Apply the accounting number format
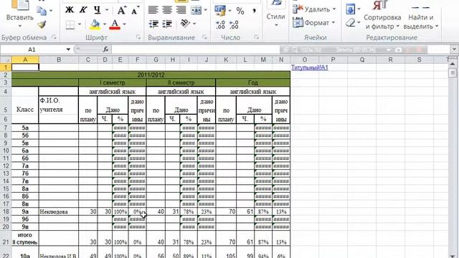This screenshot has height=258, width=459. pos(220,11)
